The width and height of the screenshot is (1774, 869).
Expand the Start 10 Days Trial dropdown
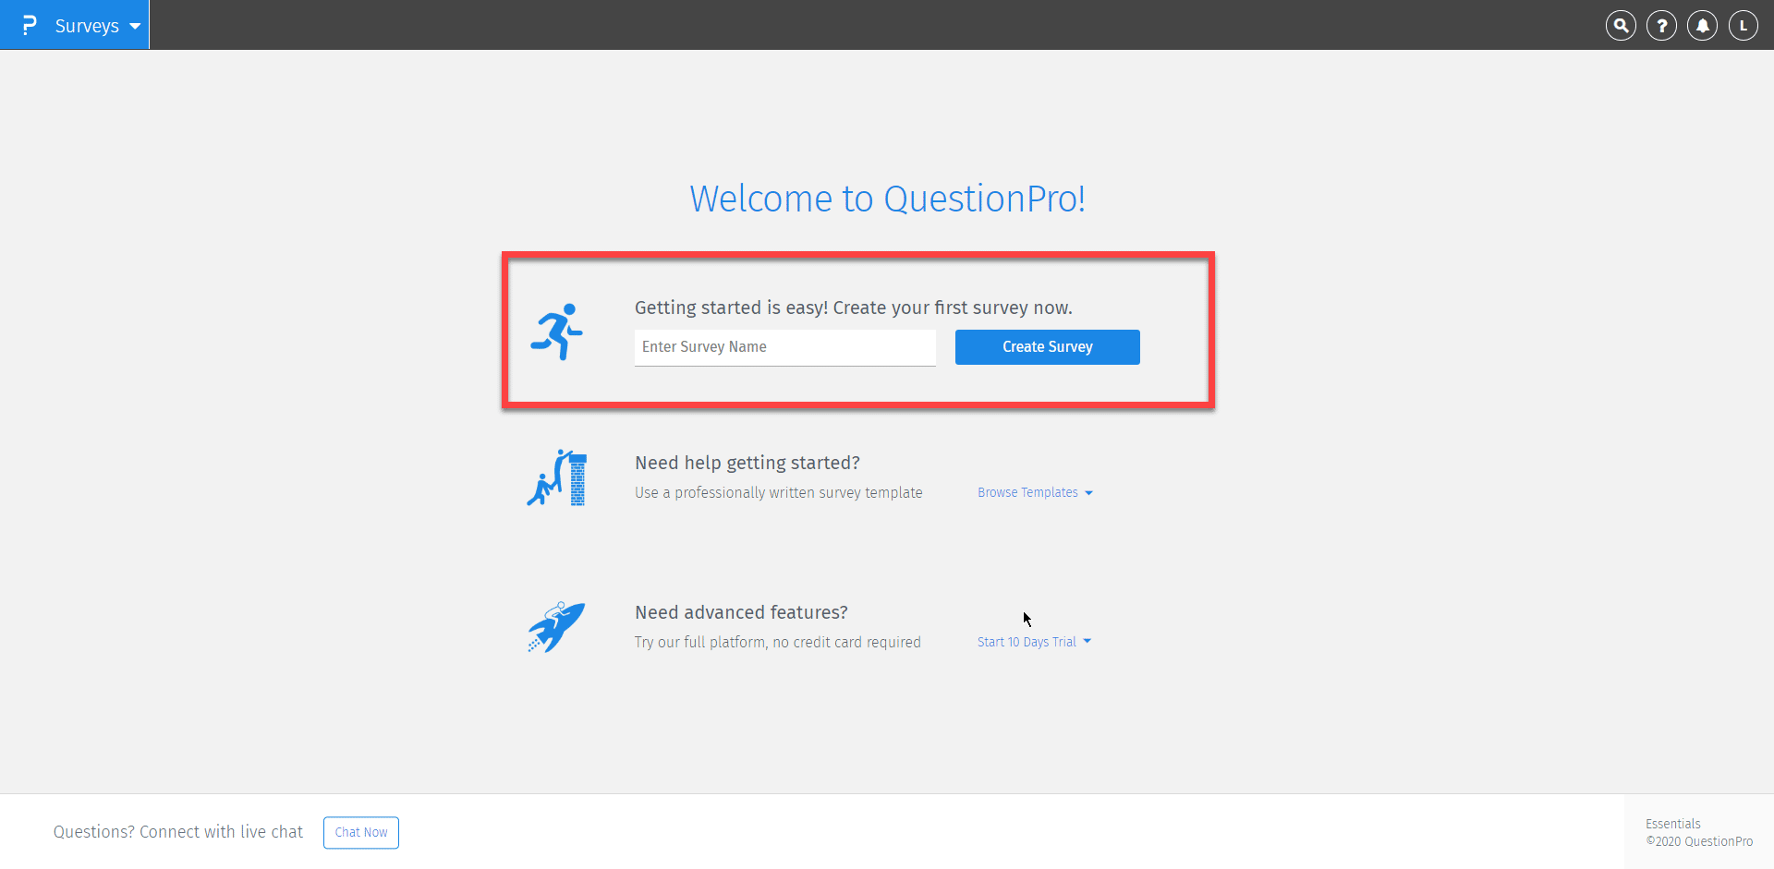[x=1034, y=642]
